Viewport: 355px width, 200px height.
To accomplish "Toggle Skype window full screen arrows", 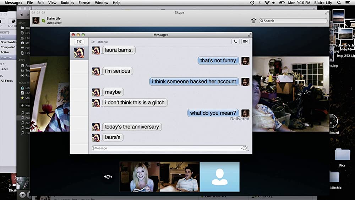I will pos(327,12).
